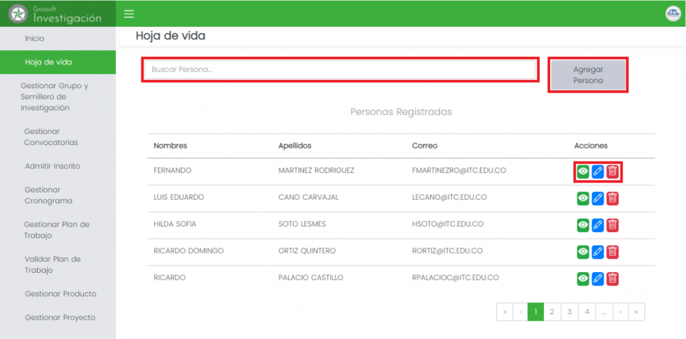
Task: Click the pencil icon for Ricardo Palacio Castillo
Action: (598, 279)
